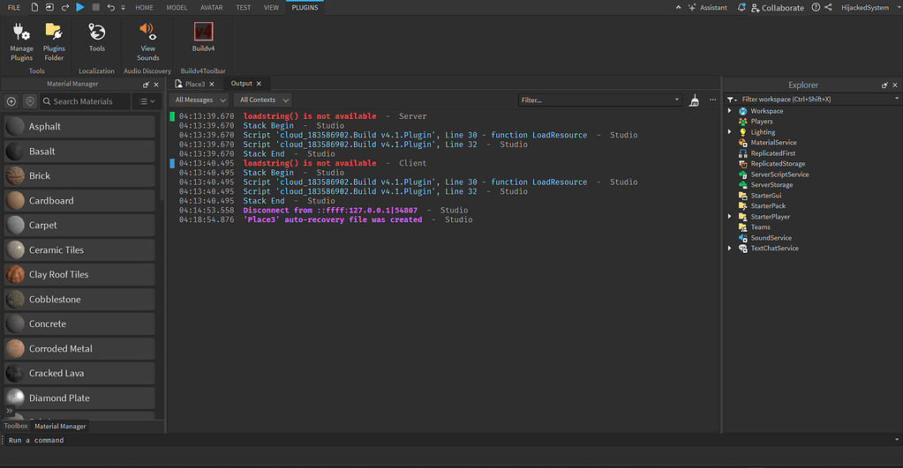Open the Assistant panel
Viewport: 903px width, 468px height.
click(707, 8)
